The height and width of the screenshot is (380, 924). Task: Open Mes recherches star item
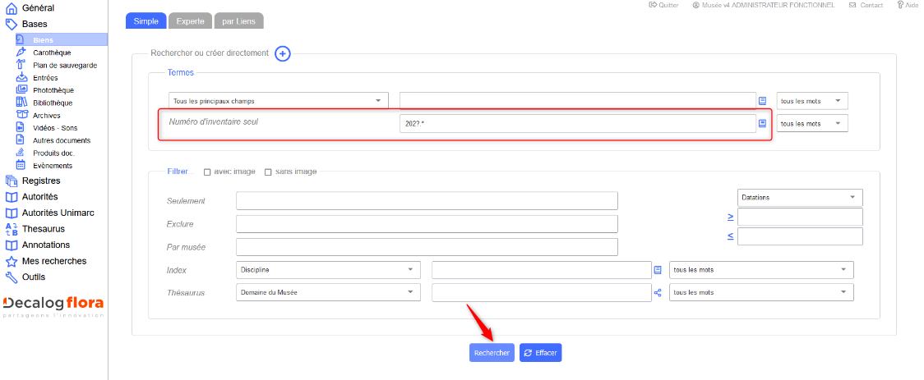click(53, 261)
